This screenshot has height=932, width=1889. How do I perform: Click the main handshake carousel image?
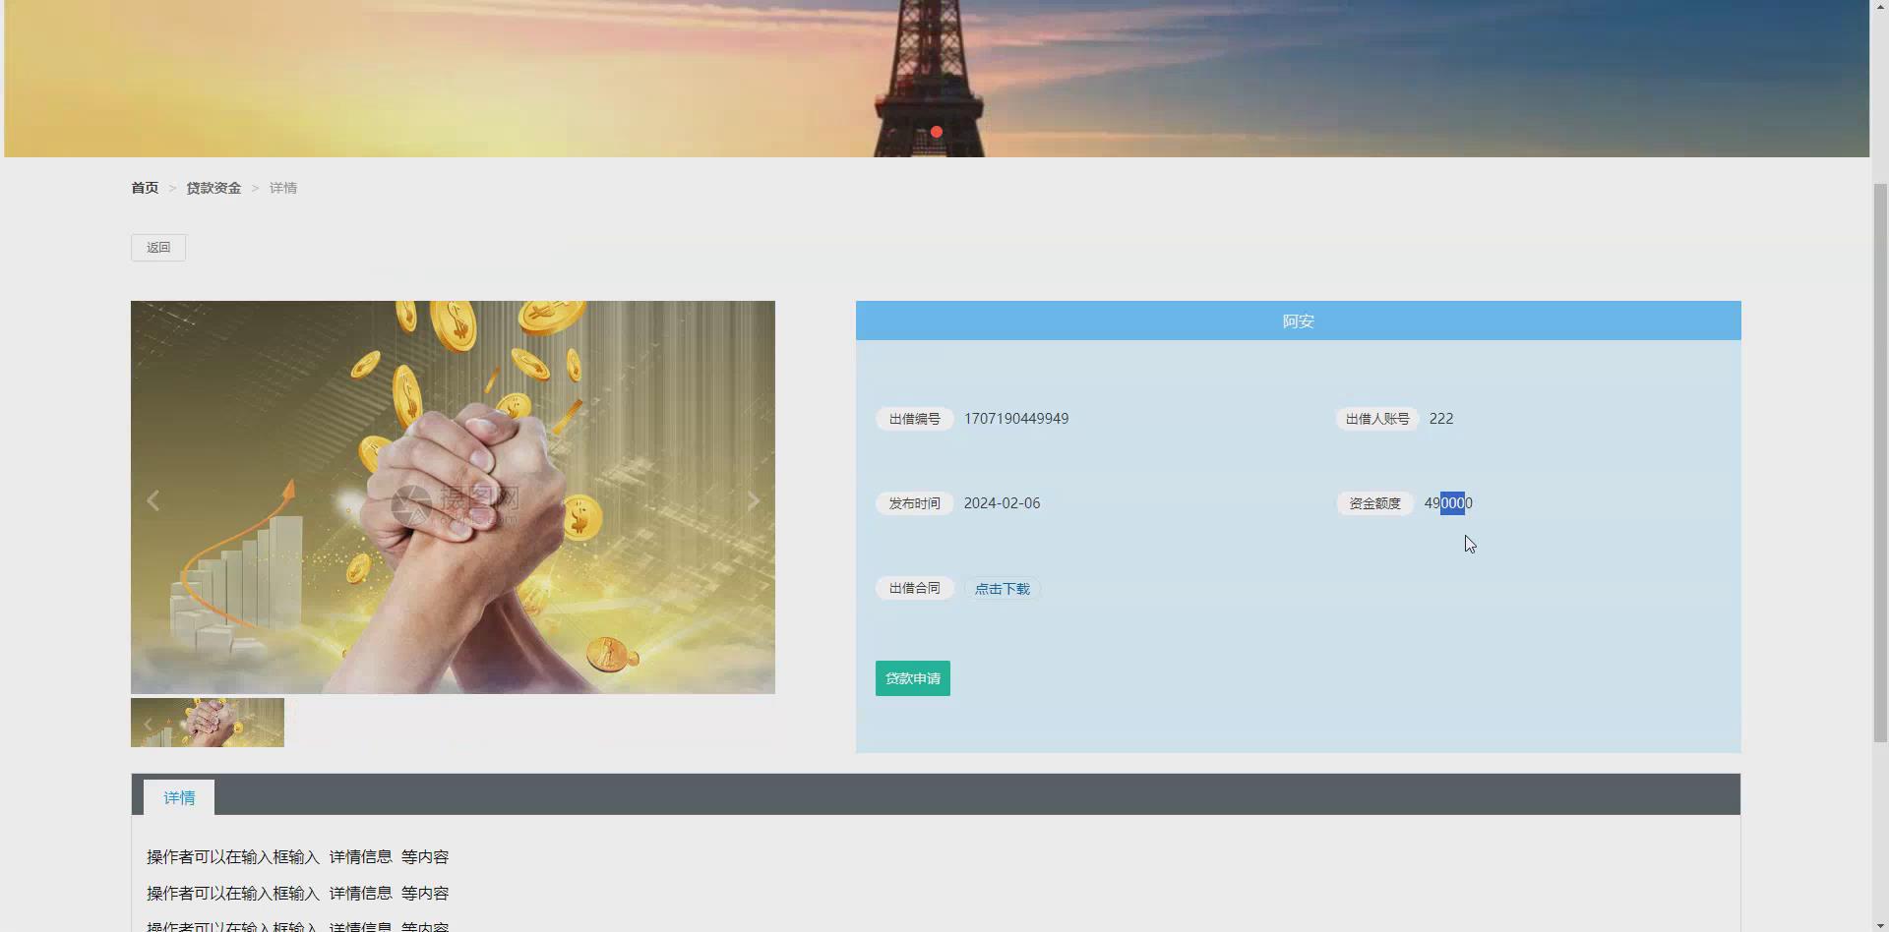[453, 497]
